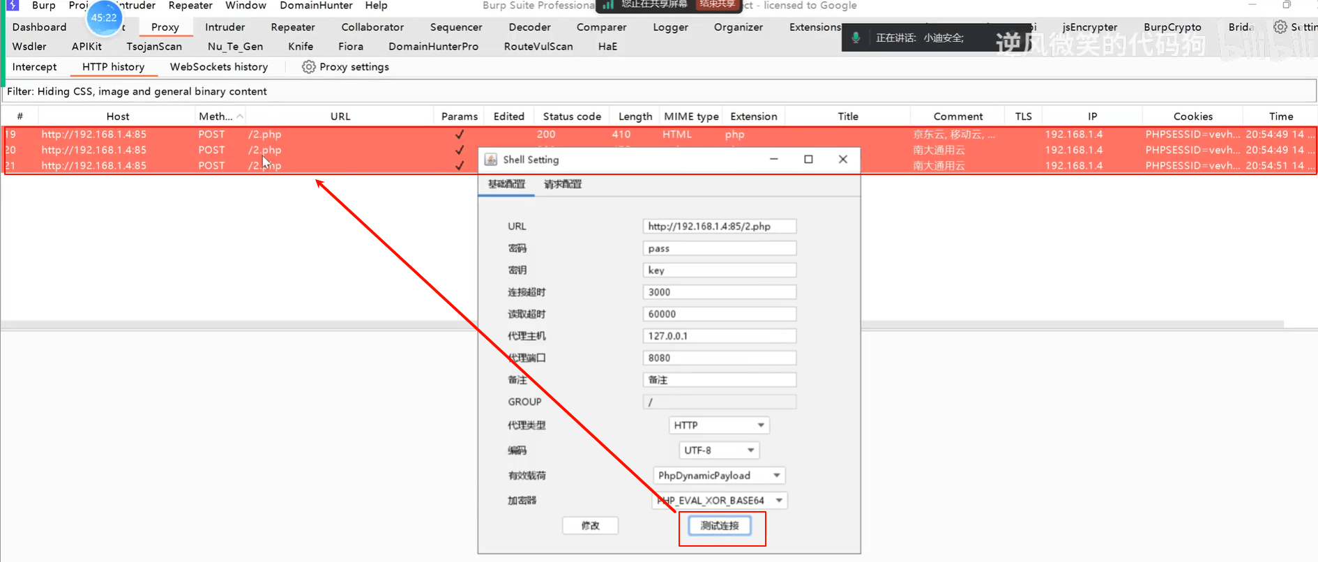Viewport: 1318px width, 562px height.
Task: Click the 密码 field containing pass
Action: (719, 248)
